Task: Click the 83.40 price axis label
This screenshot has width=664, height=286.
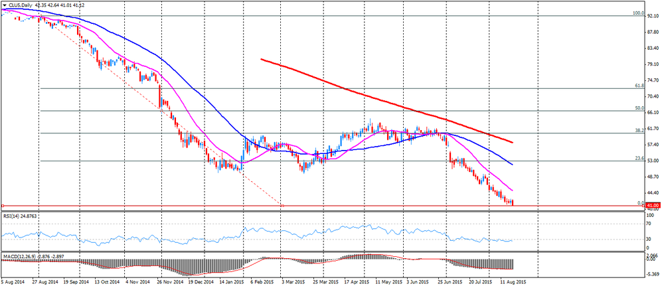Action: click(652, 48)
